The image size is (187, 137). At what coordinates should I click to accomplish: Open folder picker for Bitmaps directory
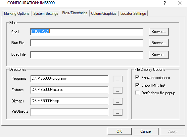[117, 101]
